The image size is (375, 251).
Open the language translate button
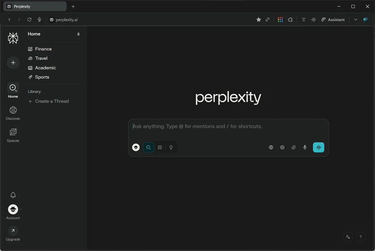coord(348,237)
